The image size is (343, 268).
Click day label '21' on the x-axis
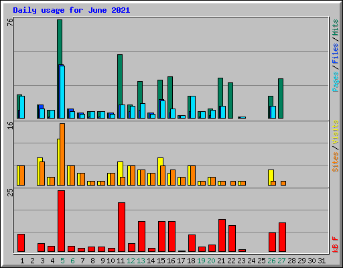tap(221, 261)
